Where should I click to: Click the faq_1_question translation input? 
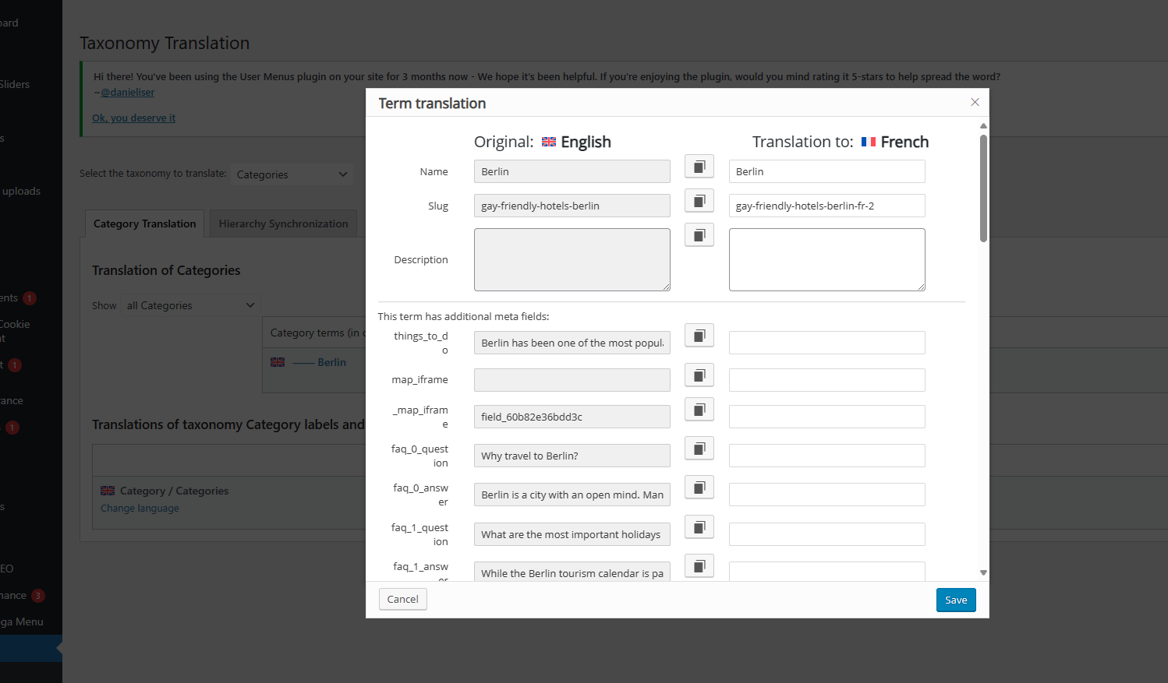point(826,534)
